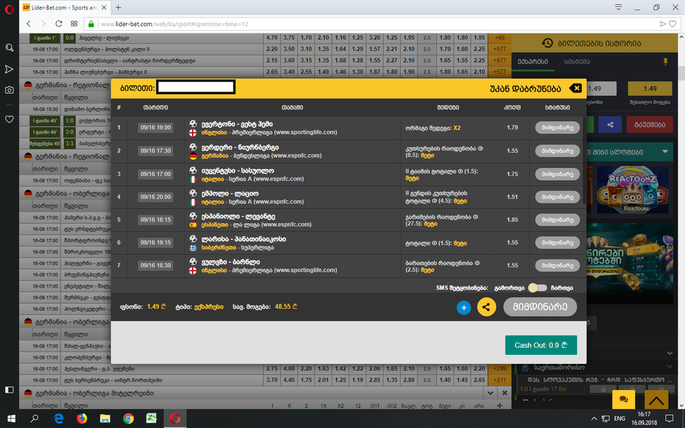Viewport: 685px width, 428px height.
Task: Share the ticket via yellow share button
Action: [486, 307]
